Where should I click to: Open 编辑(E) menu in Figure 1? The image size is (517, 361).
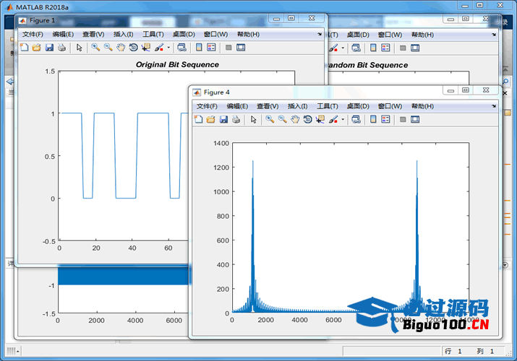coord(63,34)
